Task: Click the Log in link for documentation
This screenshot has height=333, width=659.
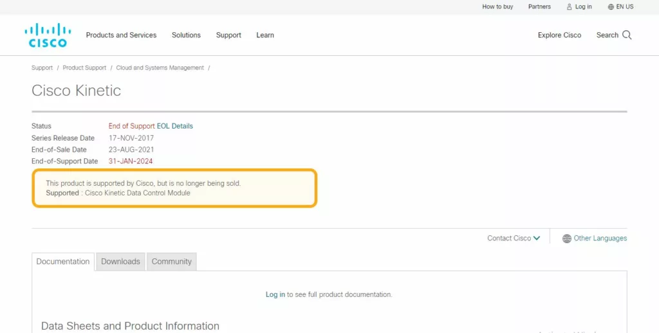Action: [x=275, y=295]
